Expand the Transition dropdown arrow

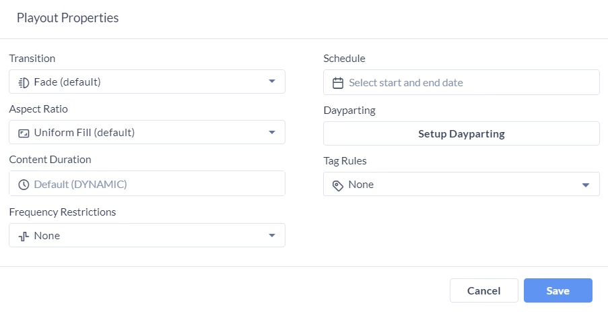272,82
